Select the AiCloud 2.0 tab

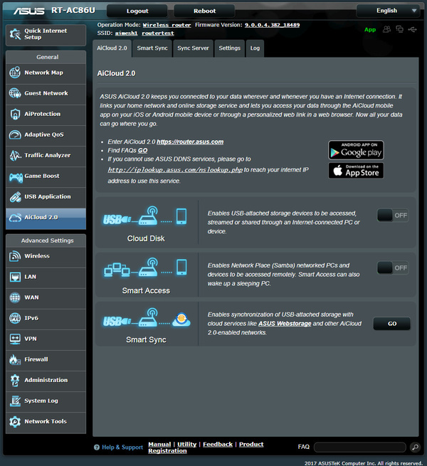[112, 48]
